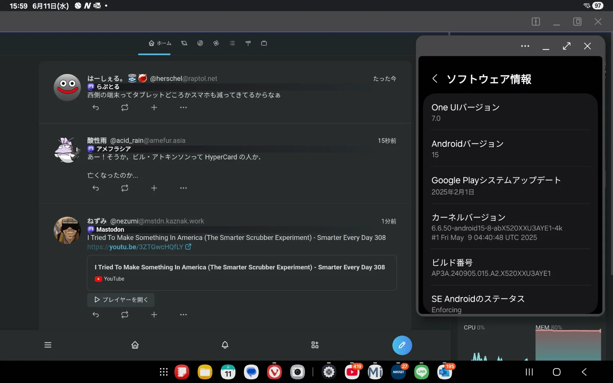Open the Outlook app in taskbar
Image resolution: width=613 pixels, height=383 pixels.
tap(445, 372)
